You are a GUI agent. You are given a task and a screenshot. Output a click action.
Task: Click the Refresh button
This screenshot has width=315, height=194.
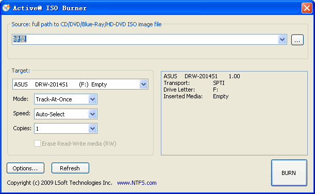point(70,168)
